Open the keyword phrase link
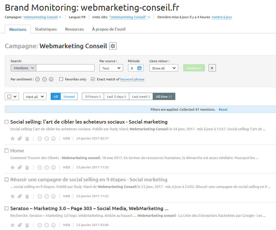Viewport: 276px width, 230px height. pos(132,79)
